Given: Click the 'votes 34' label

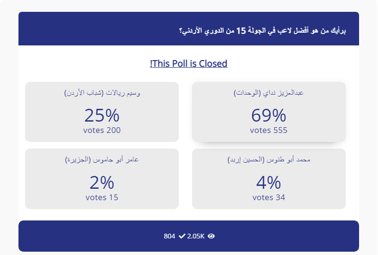Looking at the screenshot, I should (269, 198).
